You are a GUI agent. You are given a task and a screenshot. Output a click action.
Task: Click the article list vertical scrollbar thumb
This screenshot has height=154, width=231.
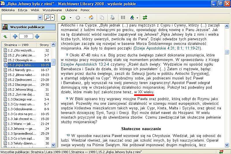click(53, 62)
